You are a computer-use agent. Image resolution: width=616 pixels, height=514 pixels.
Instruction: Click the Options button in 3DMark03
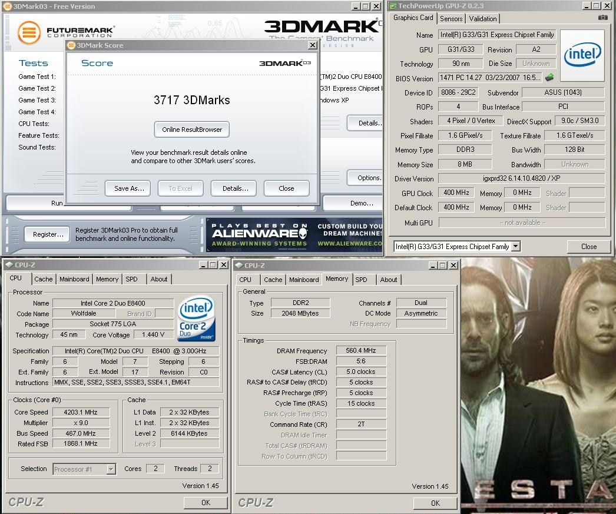[x=365, y=178]
